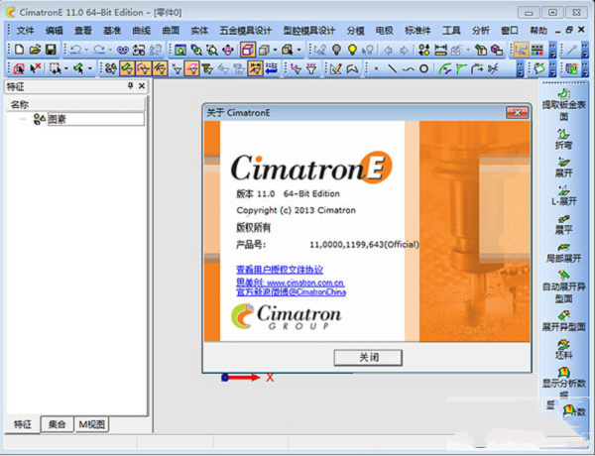Click the Reset filter funnel icon
This screenshot has width=595, height=456.
point(311,68)
